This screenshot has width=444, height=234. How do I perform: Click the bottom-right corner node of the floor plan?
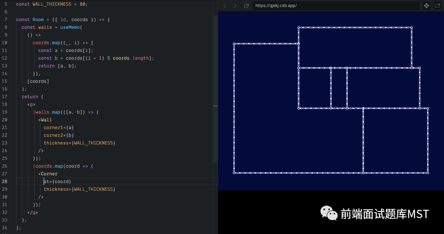(x=428, y=173)
